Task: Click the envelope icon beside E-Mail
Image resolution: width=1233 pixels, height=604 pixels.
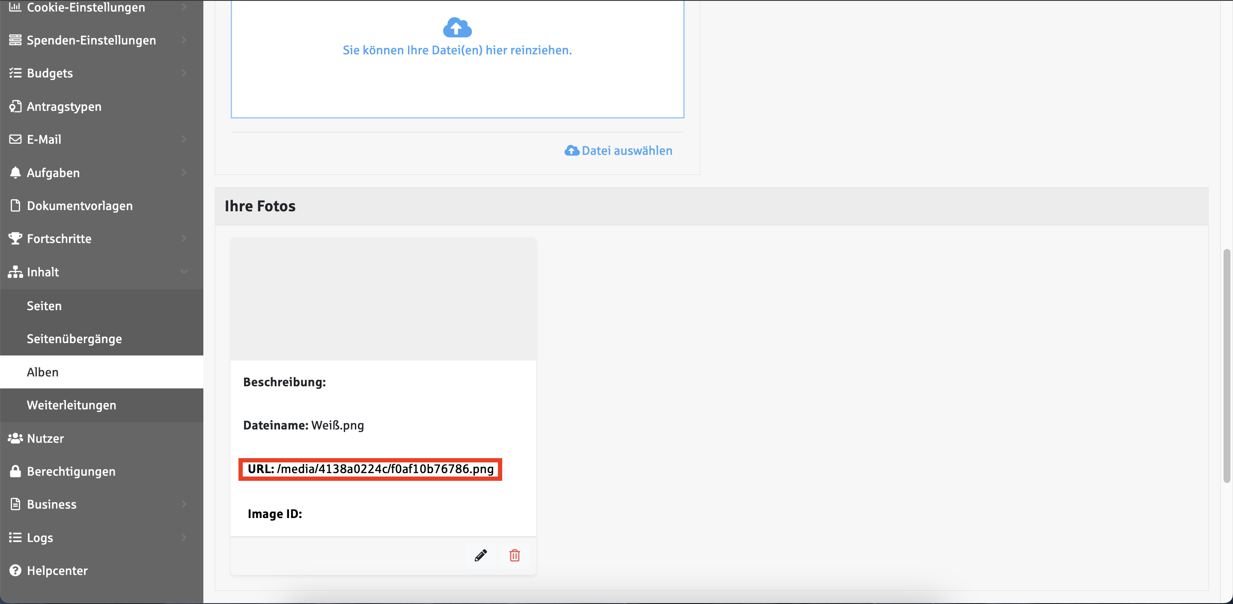Action: pos(15,139)
